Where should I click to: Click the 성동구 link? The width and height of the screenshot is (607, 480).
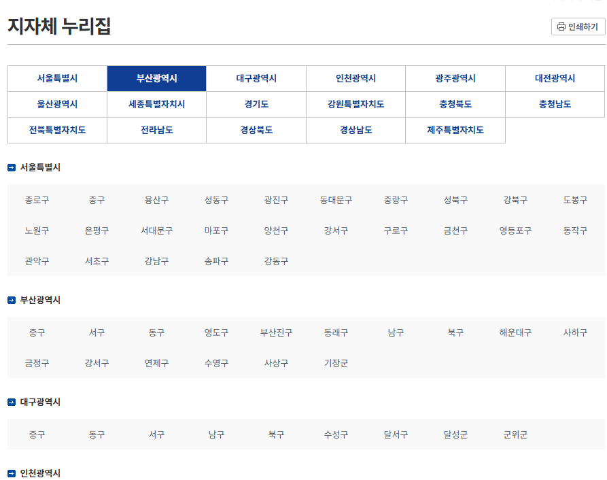pyautogui.click(x=216, y=200)
